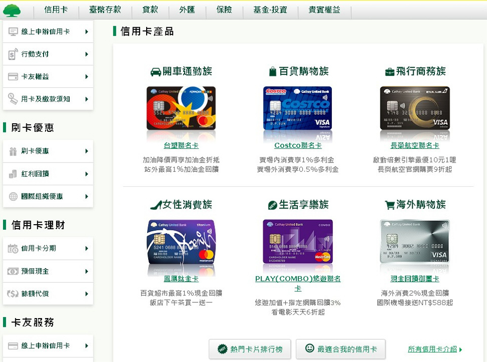Click the purple COMBO card image
This screenshot has width=487, height=362.
(297, 242)
